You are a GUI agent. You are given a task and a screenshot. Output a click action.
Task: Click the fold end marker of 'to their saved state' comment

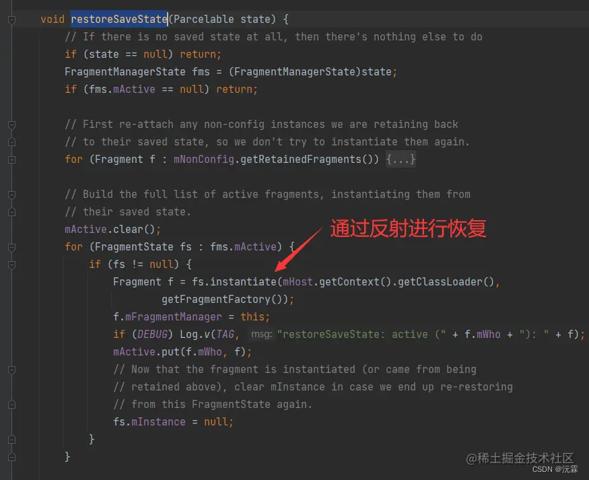tap(11, 142)
